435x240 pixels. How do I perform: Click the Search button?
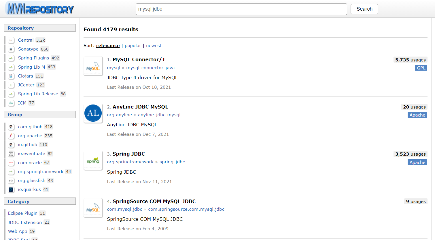pyautogui.click(x=364, y=9)
